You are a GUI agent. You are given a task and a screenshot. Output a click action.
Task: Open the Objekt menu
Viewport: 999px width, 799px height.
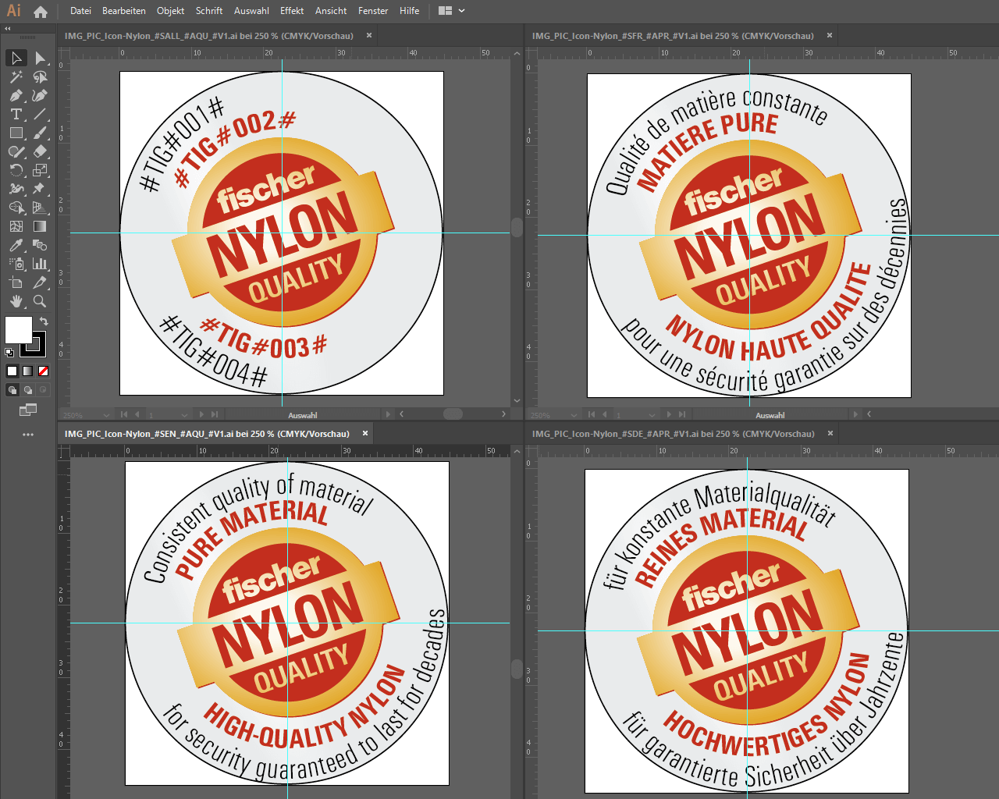click(x=170, y=11)
